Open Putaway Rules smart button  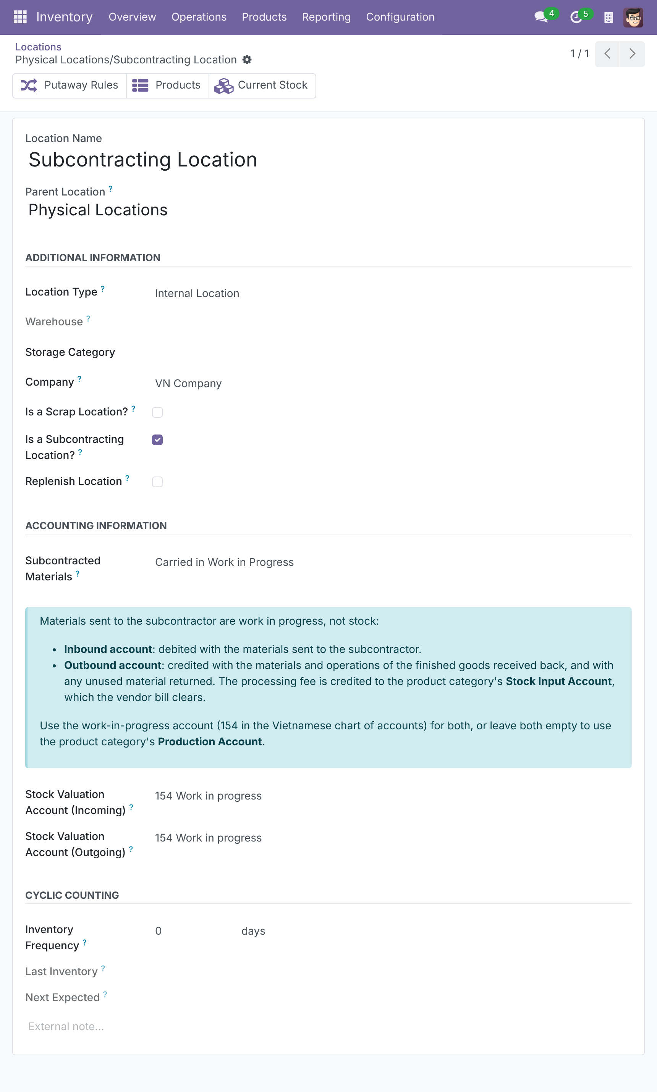pyautogui.click(x=70, y=86)
